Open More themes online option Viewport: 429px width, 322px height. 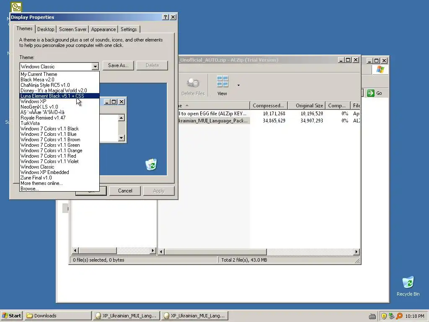(x=59, y=183)
